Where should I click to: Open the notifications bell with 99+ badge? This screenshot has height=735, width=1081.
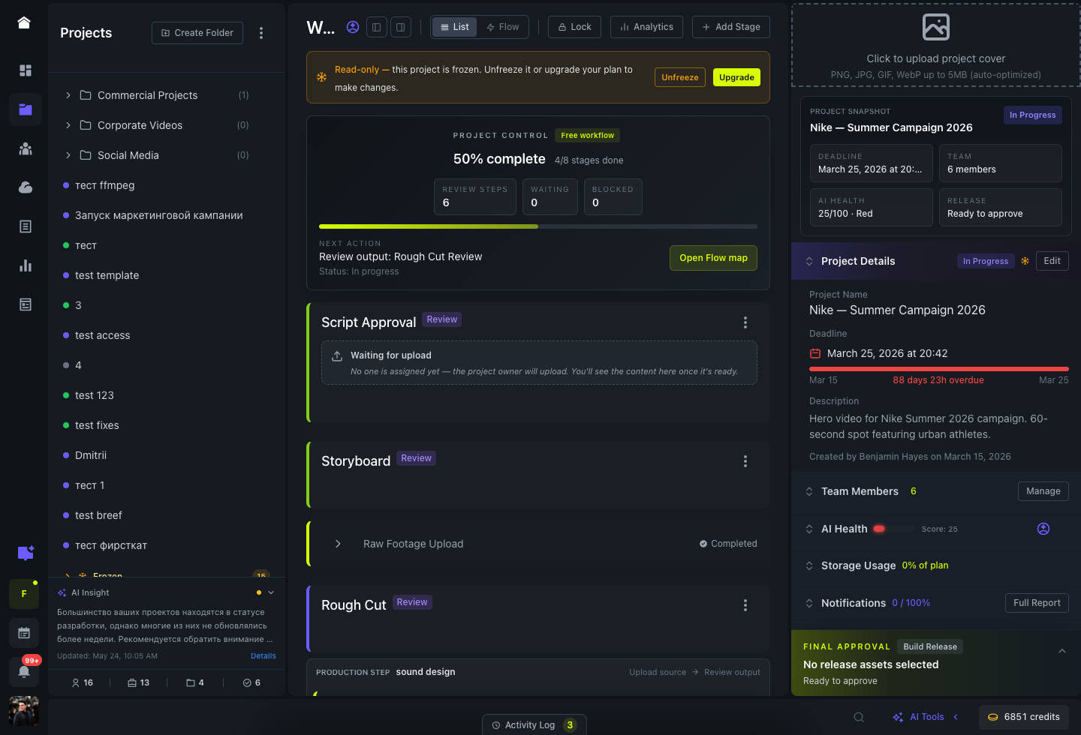point(24,671)
